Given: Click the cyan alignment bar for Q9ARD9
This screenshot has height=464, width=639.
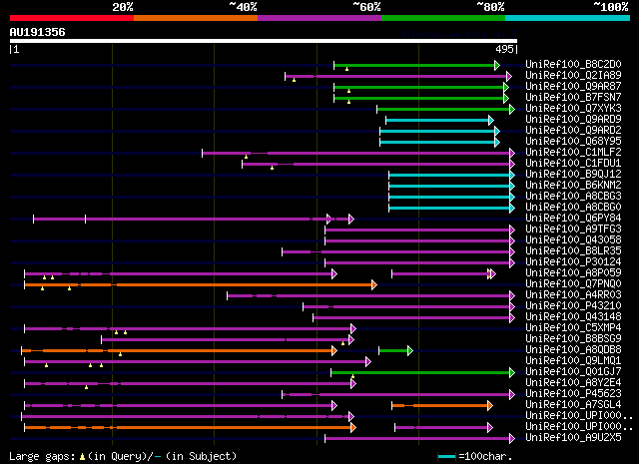Looking at the screenshot, I should pyautogui.click(x=439, y=120).
